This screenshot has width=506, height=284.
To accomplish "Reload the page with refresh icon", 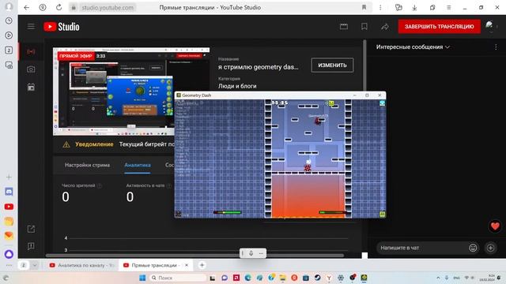I will point(59,7).
